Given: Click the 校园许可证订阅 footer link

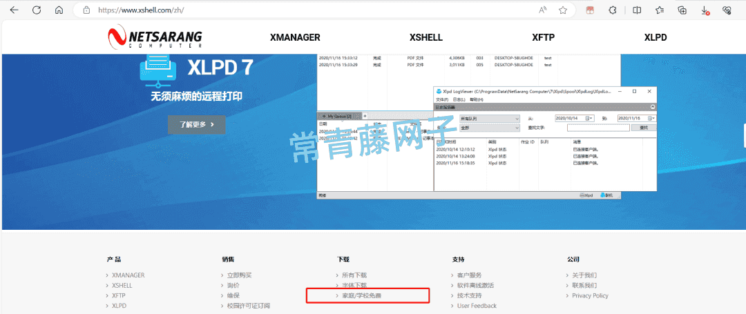Looking at the screenshot, I should (249, 306).
